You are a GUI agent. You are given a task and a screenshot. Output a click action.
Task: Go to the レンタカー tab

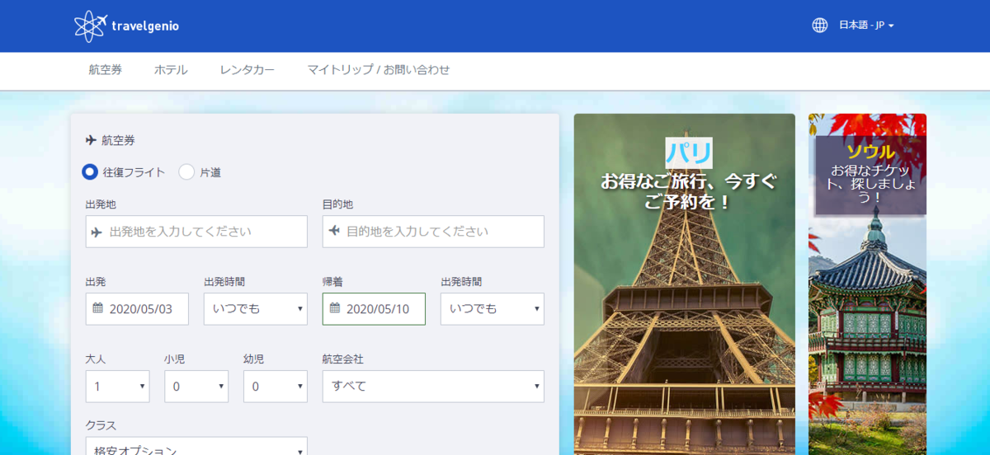click(247, 70)
